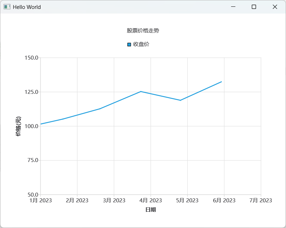Click the line's peak near 6月 2023
286x228 pixels.
[221, 82]
